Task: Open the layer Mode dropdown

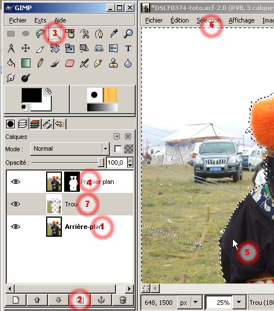Action: point(70,149)
